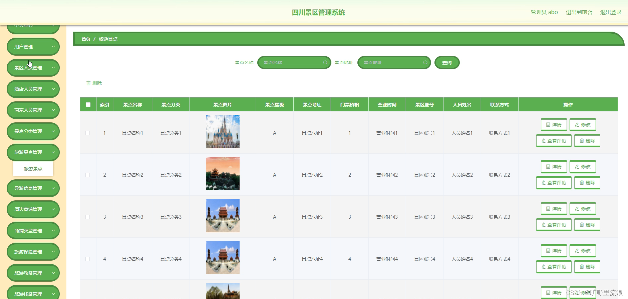
Task: Expand the 商家人员管理 chevron
Action: (53, 110)
